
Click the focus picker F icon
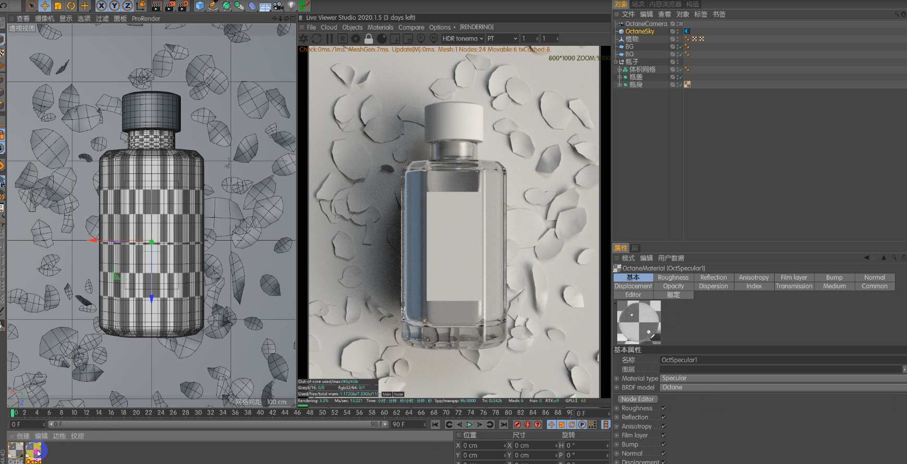(421, 39)
